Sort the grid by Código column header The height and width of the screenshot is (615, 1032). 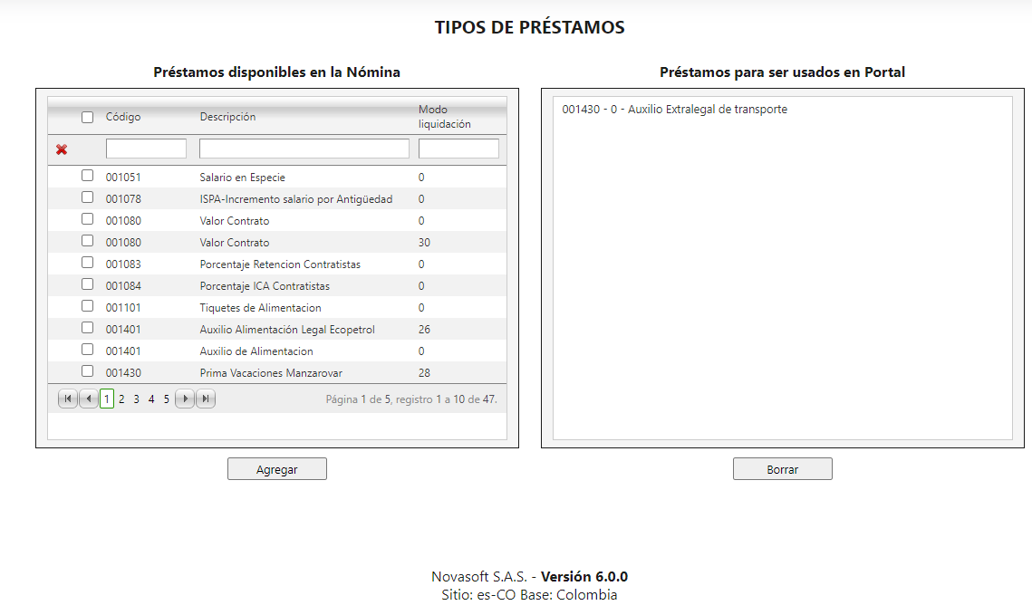[x=122, y=116]
